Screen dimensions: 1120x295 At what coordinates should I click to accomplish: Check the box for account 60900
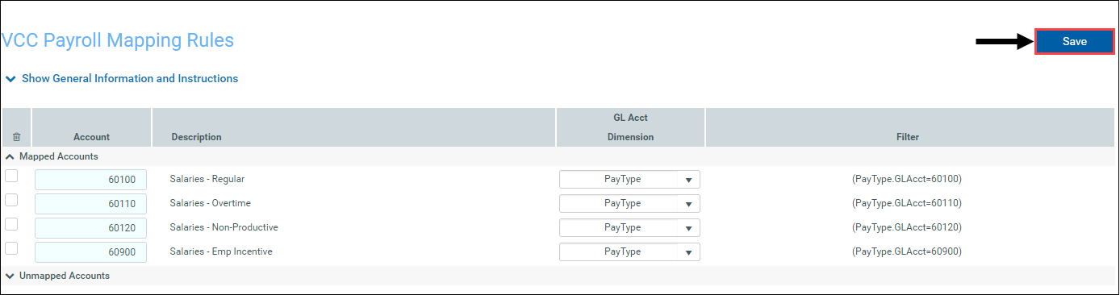tap(11, 248)
